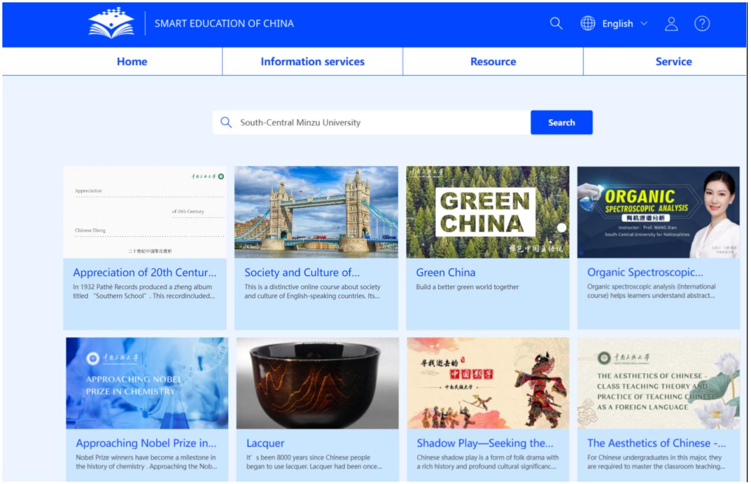751x484 pixels.
Task: Open search via header magnifier icon
Action: (556, 23)
